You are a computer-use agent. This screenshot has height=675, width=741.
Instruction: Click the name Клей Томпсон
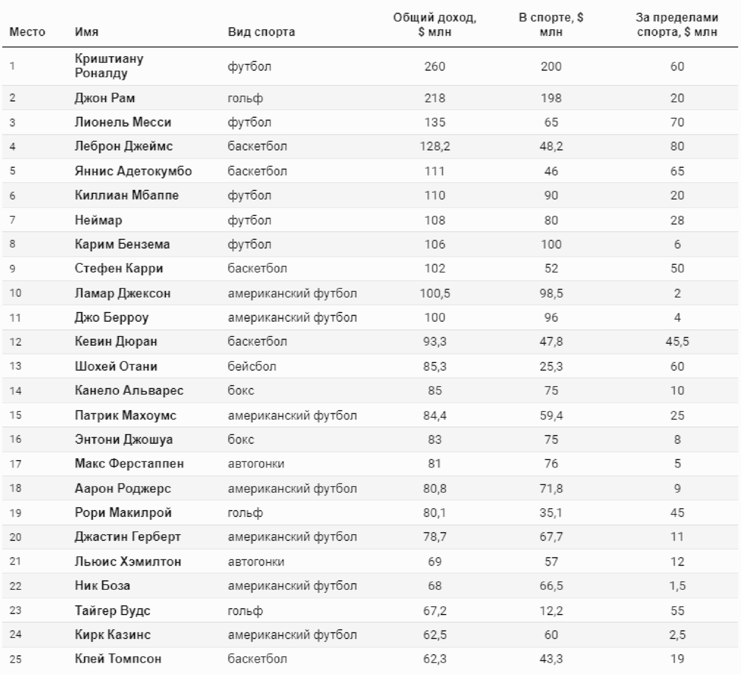tap(118, 659)
